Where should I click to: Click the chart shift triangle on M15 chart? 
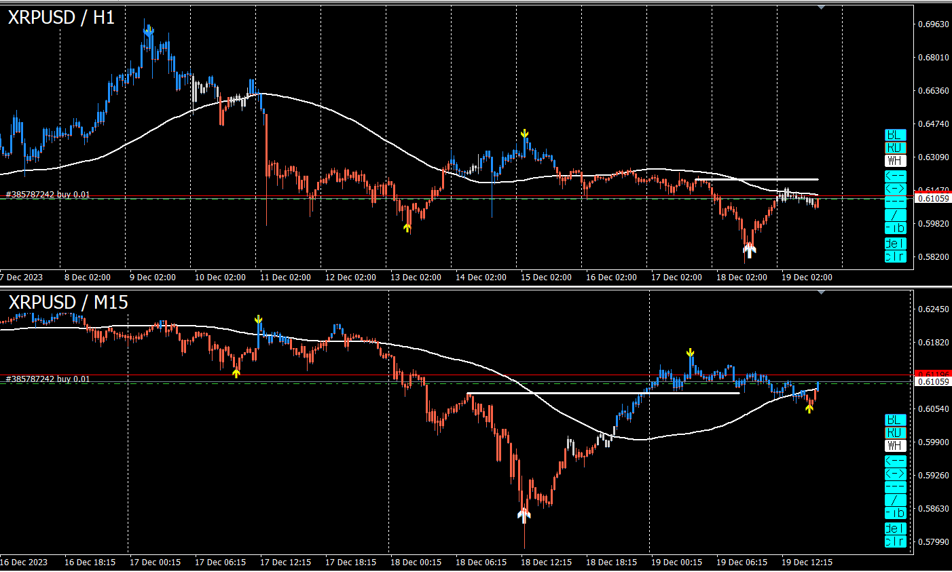tap(822, 292)
